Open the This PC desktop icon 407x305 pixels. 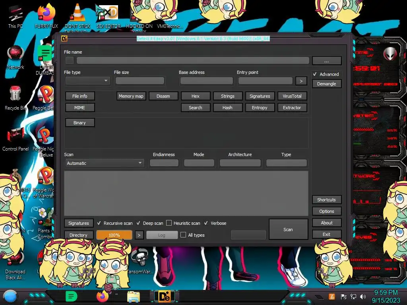click(x=16, y=17)
